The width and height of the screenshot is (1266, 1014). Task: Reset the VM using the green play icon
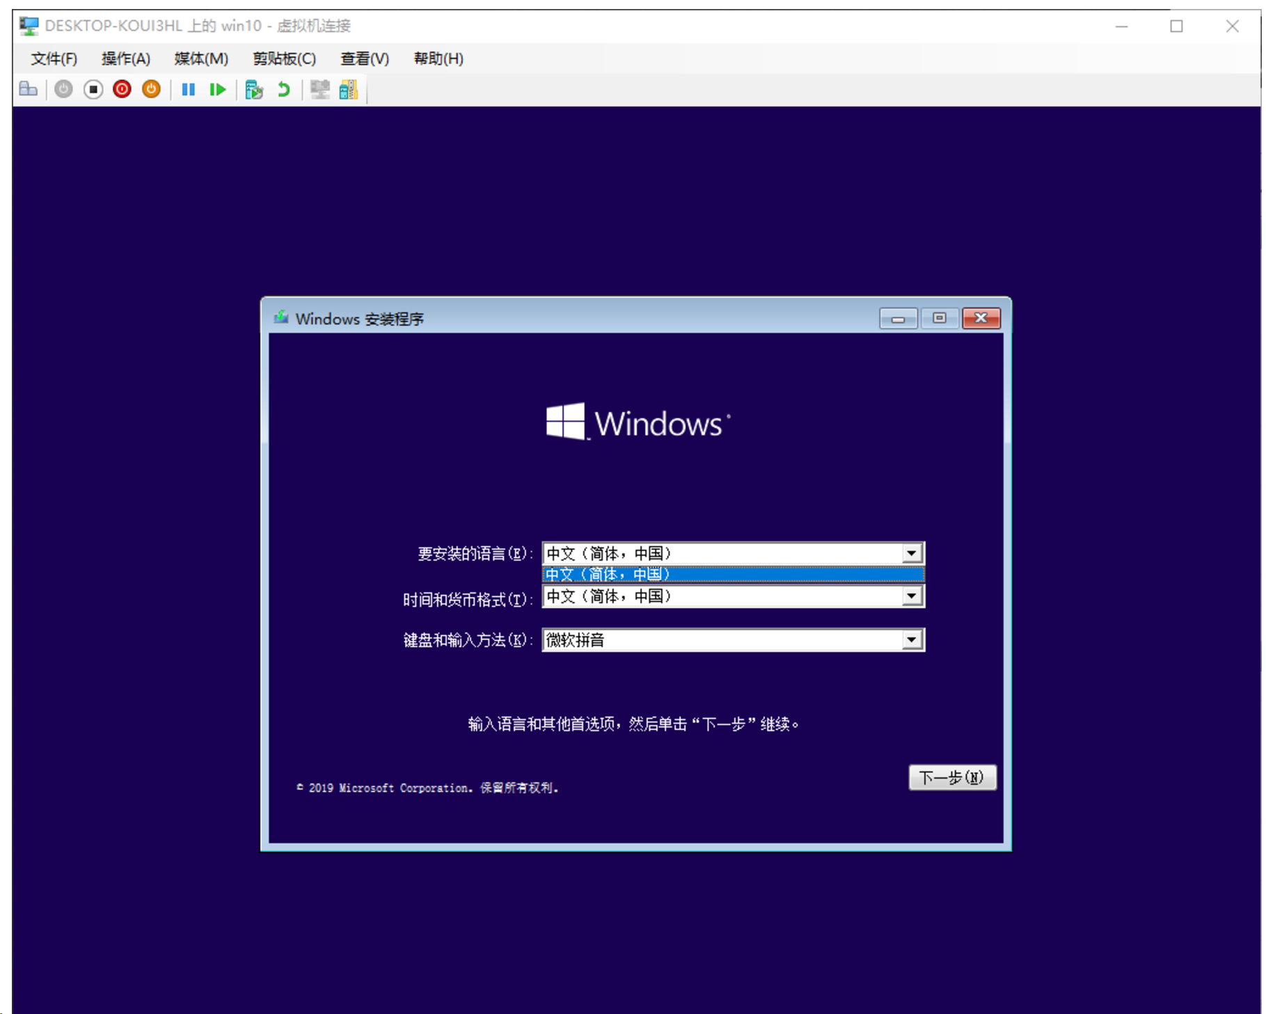218,89
